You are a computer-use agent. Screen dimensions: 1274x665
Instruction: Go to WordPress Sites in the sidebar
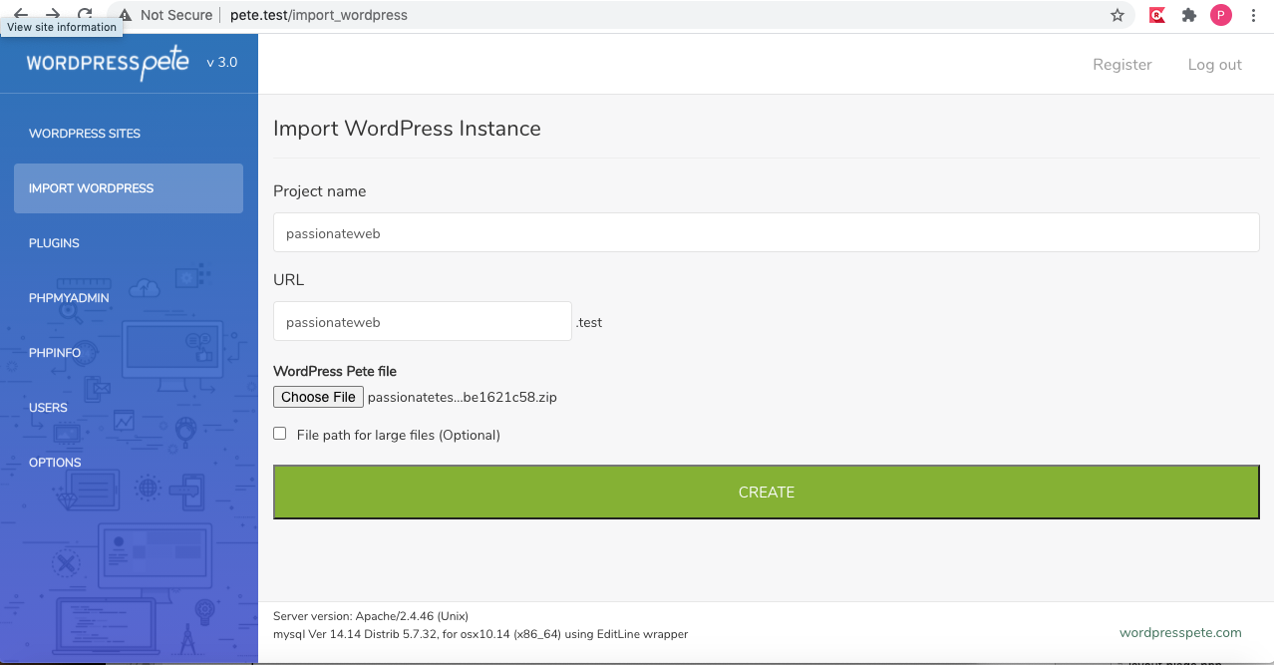click(85, 134)
